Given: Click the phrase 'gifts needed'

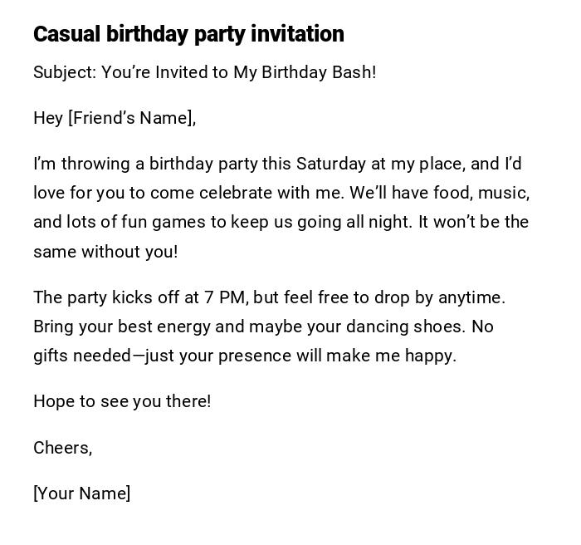Looking at the screenshot, I should [82, 356].
